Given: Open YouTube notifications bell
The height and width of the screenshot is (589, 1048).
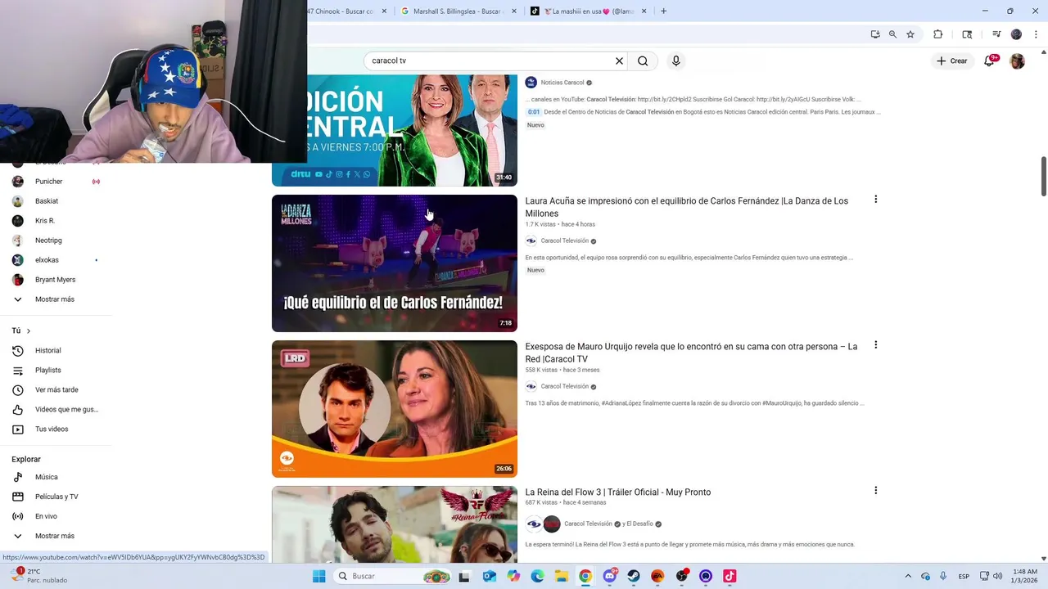Looking at the screenshot, I should point(989,61).
